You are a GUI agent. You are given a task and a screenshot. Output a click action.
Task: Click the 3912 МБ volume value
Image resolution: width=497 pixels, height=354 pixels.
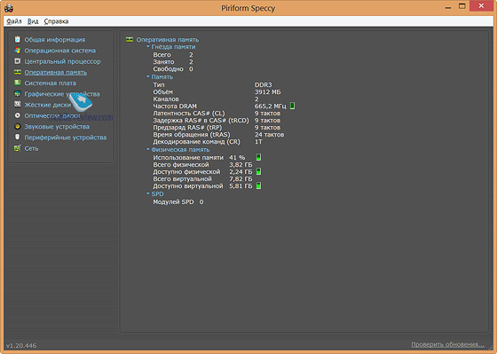267,92
